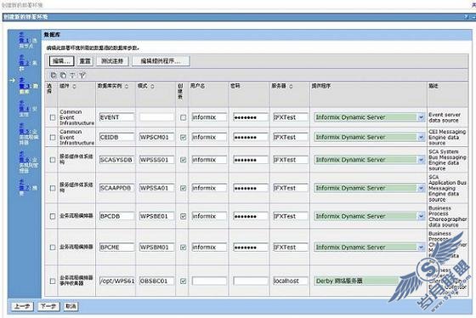Tick the select checkbox for the OBSBC01 row
The width and height of the screenshot is (476, 318).
pyautogui.click(x=53, y=281)
